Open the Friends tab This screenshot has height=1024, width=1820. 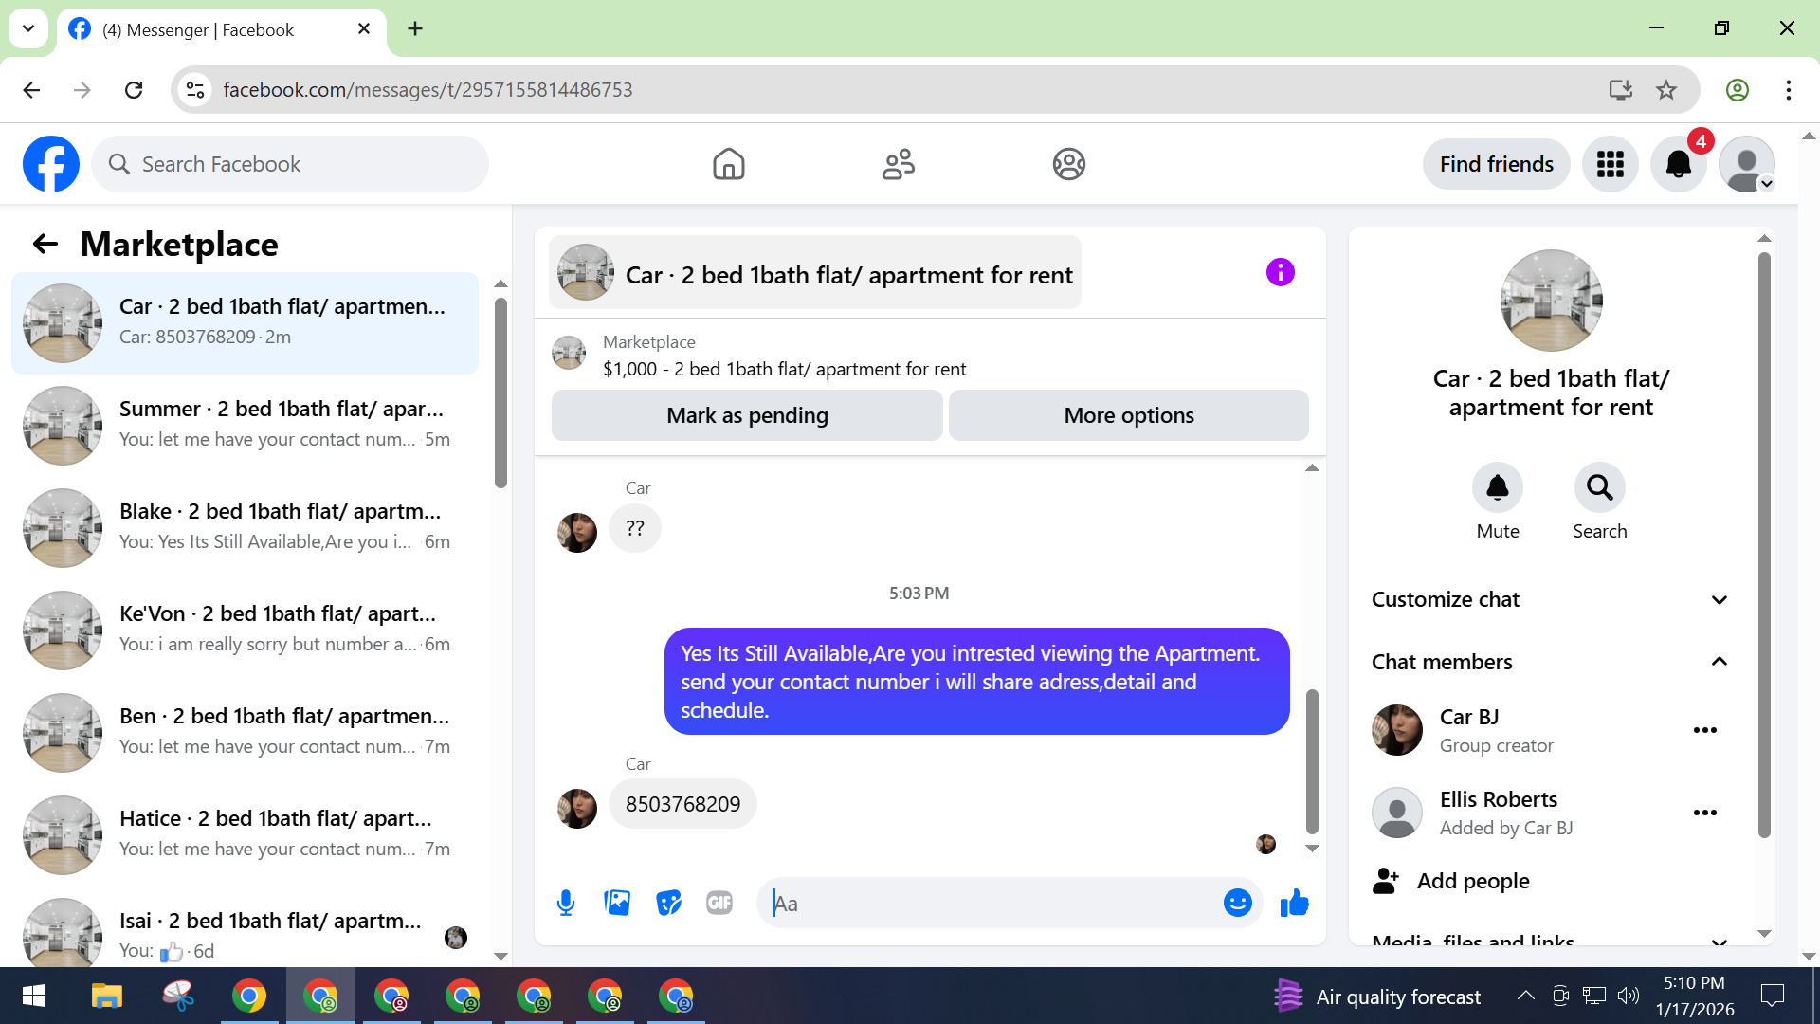pos(898,164)
